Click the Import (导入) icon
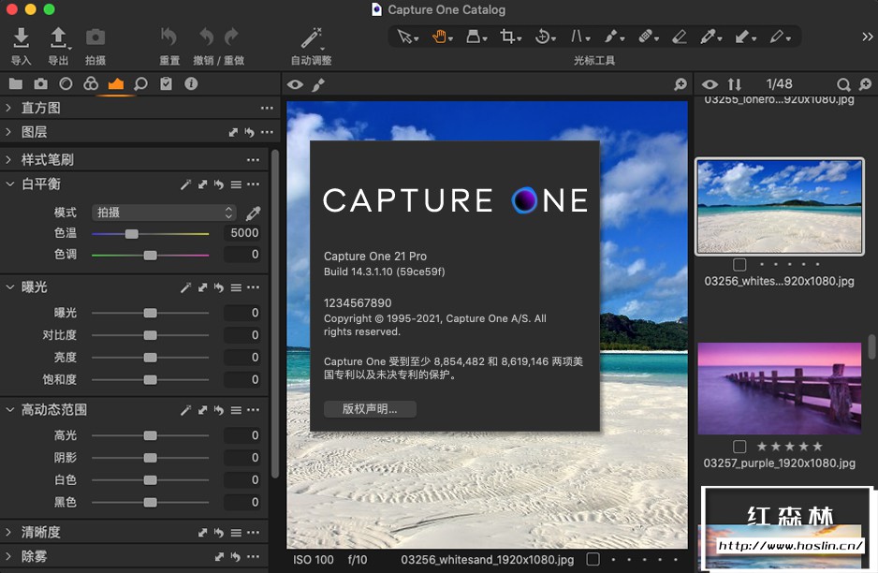 pos(21,37)
